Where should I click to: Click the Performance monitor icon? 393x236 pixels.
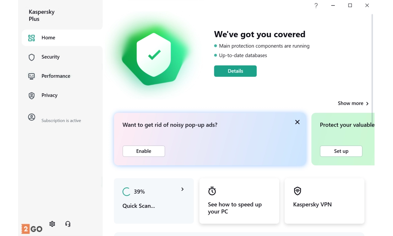pos(31,76)
